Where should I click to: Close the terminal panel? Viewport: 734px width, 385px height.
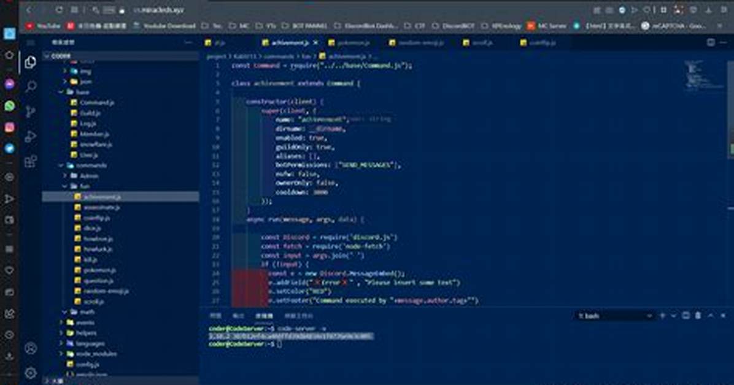click(x=723, y=316)
